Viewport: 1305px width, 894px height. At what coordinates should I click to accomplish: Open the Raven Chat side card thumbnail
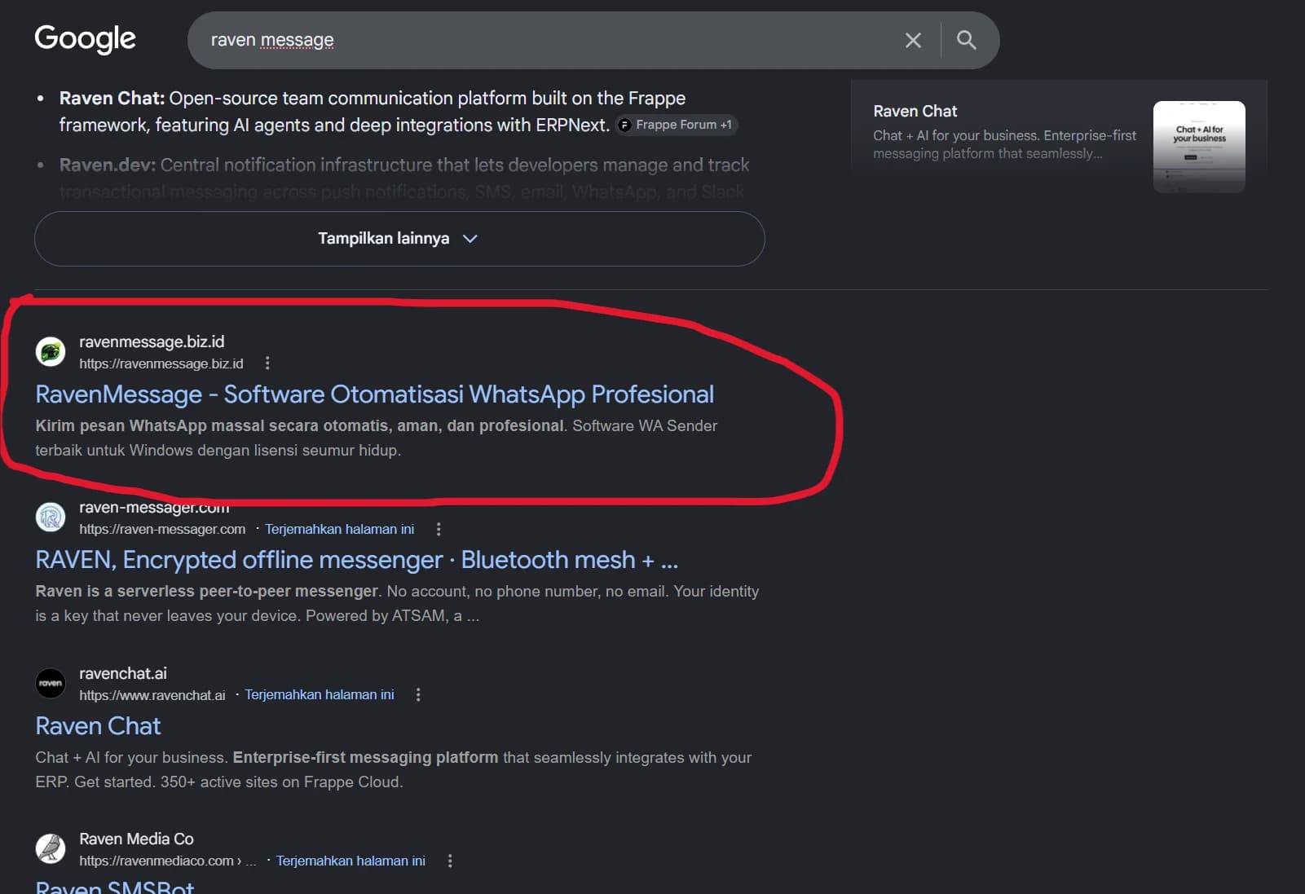[x=1199, y=147]
